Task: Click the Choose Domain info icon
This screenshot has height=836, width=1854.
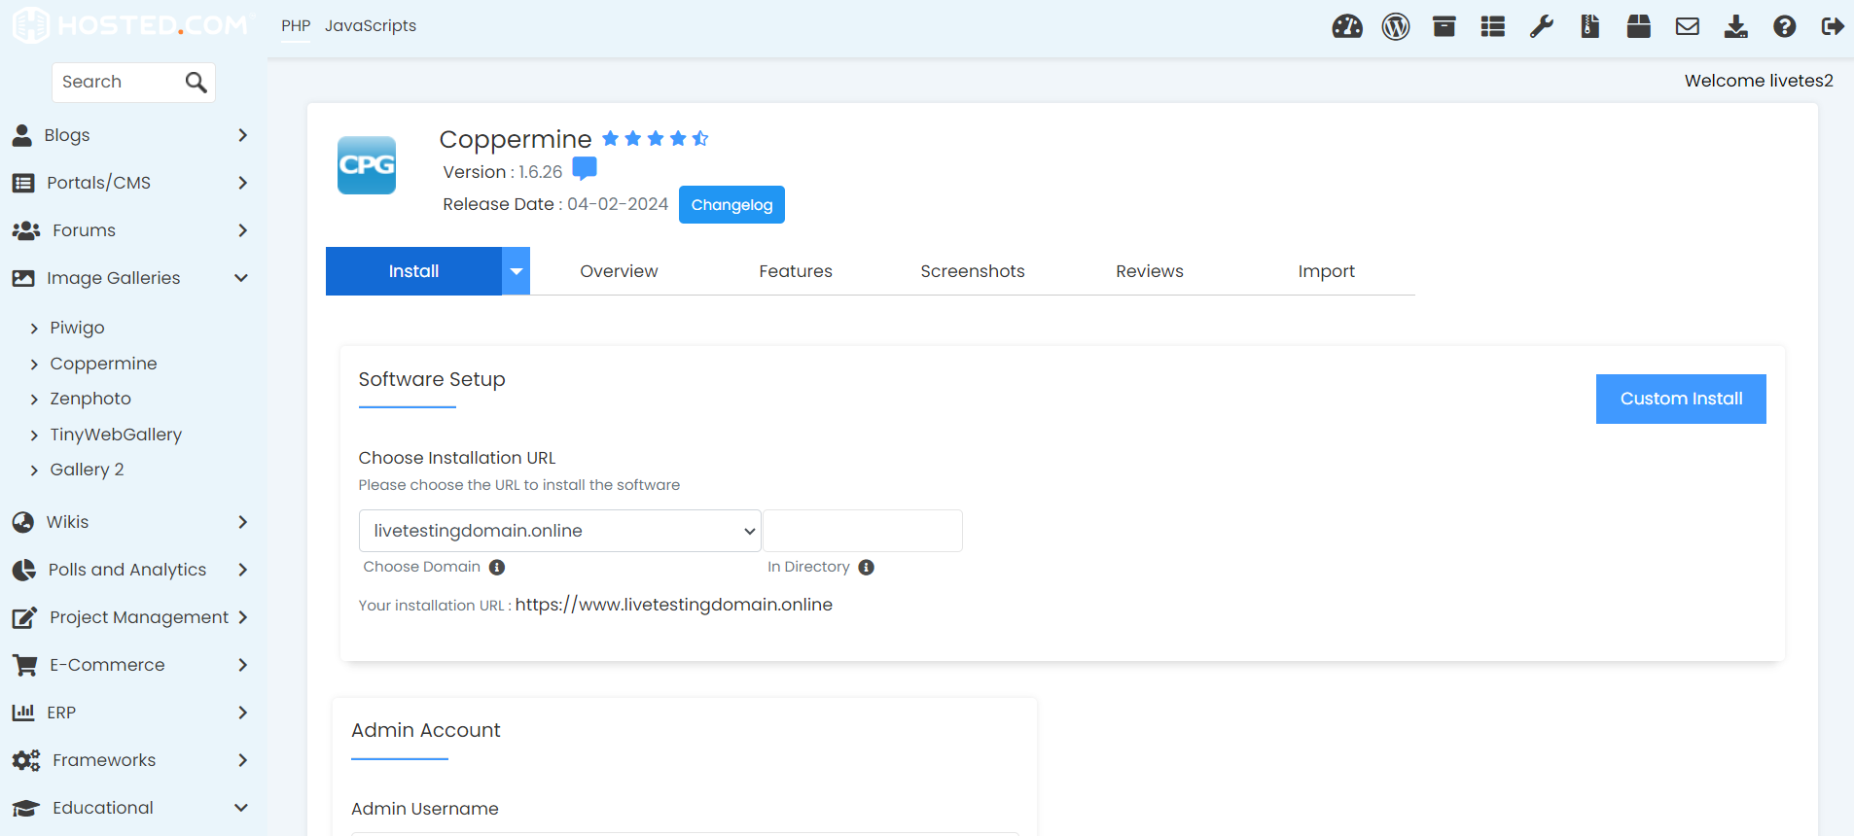Action: tap(497, 568)
